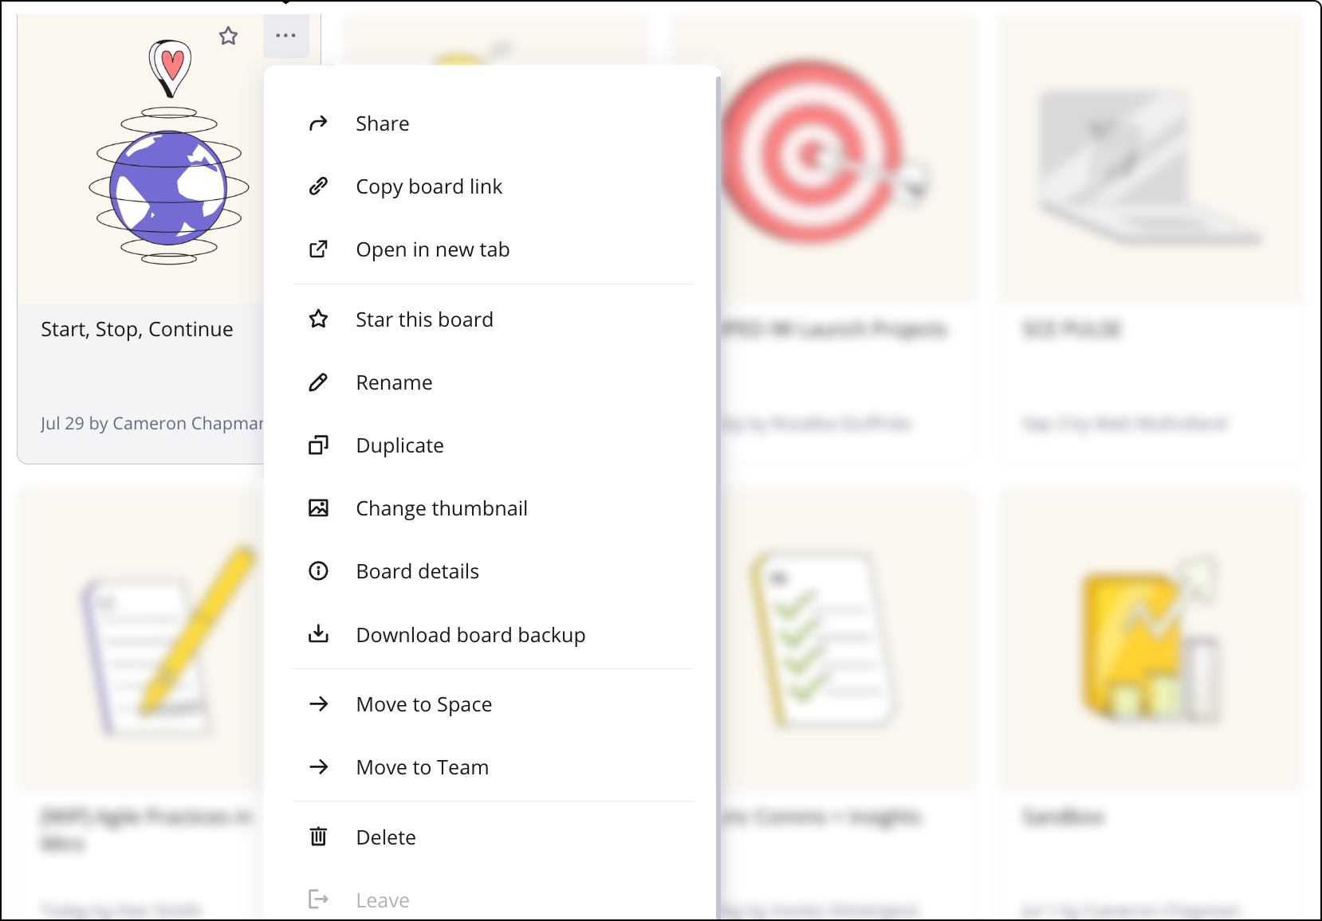The image size is (1322, 921).
Task: Click the Download backup tray icon
Action: 318,634
